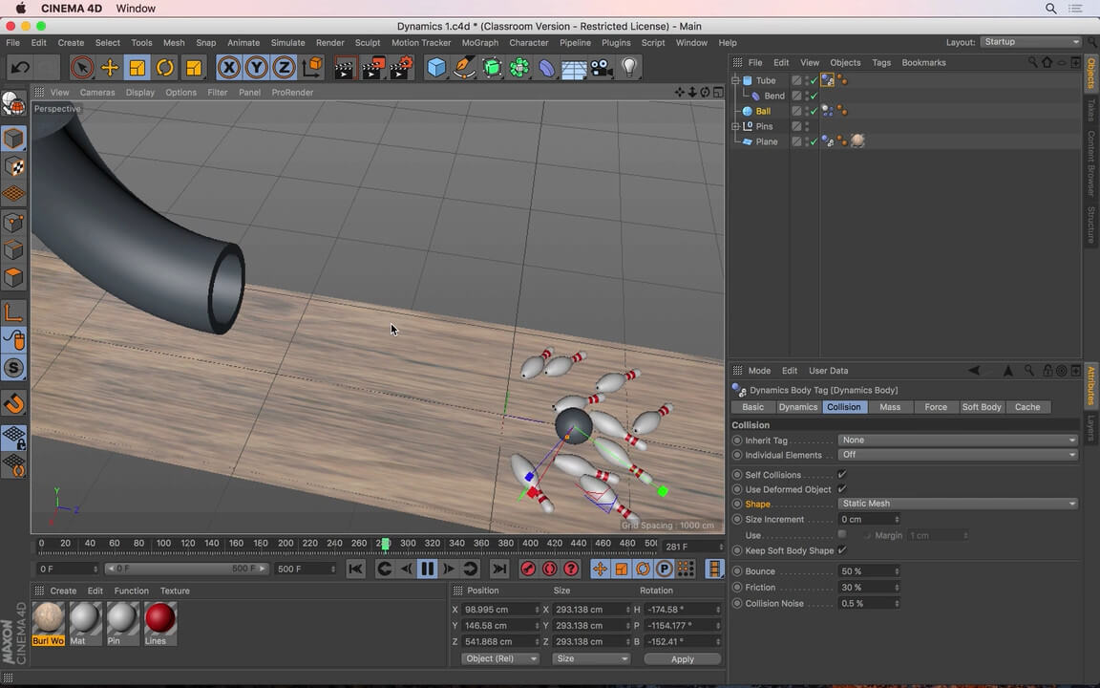Image resolution: width=1100 pixels, height=688 pixels.
Task: Disable the Y-axis lock icon
Action: tap(255, 67)
